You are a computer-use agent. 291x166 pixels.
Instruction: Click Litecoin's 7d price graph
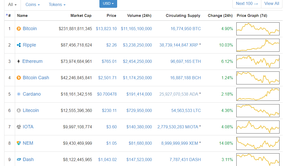tap(258, 111)
